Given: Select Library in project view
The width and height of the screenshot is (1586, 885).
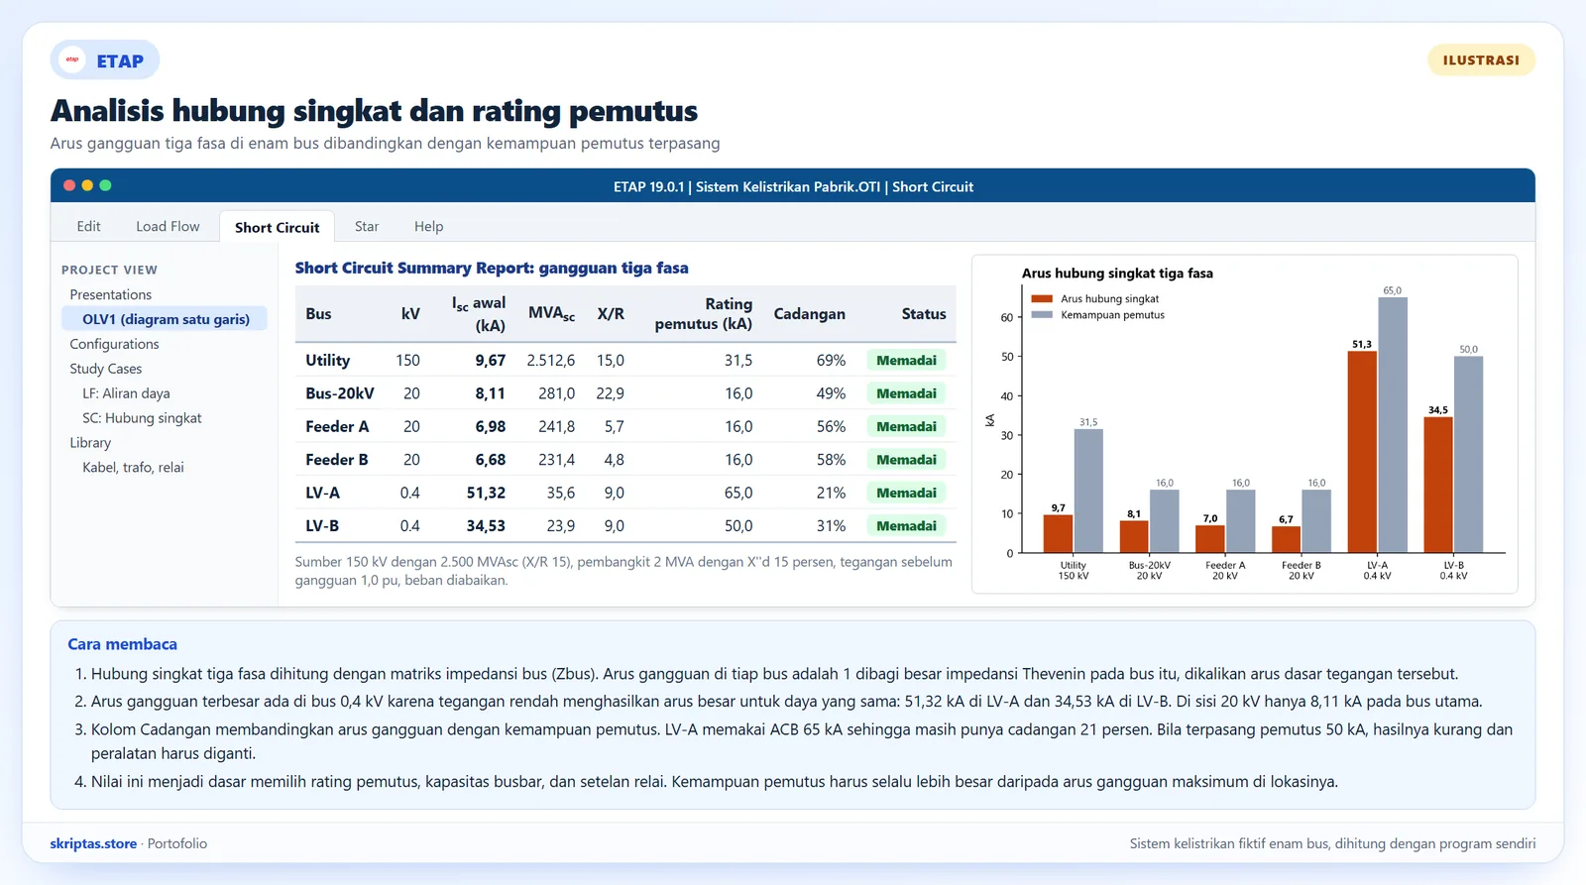Looking at the screenshot, I should (90, 443).
